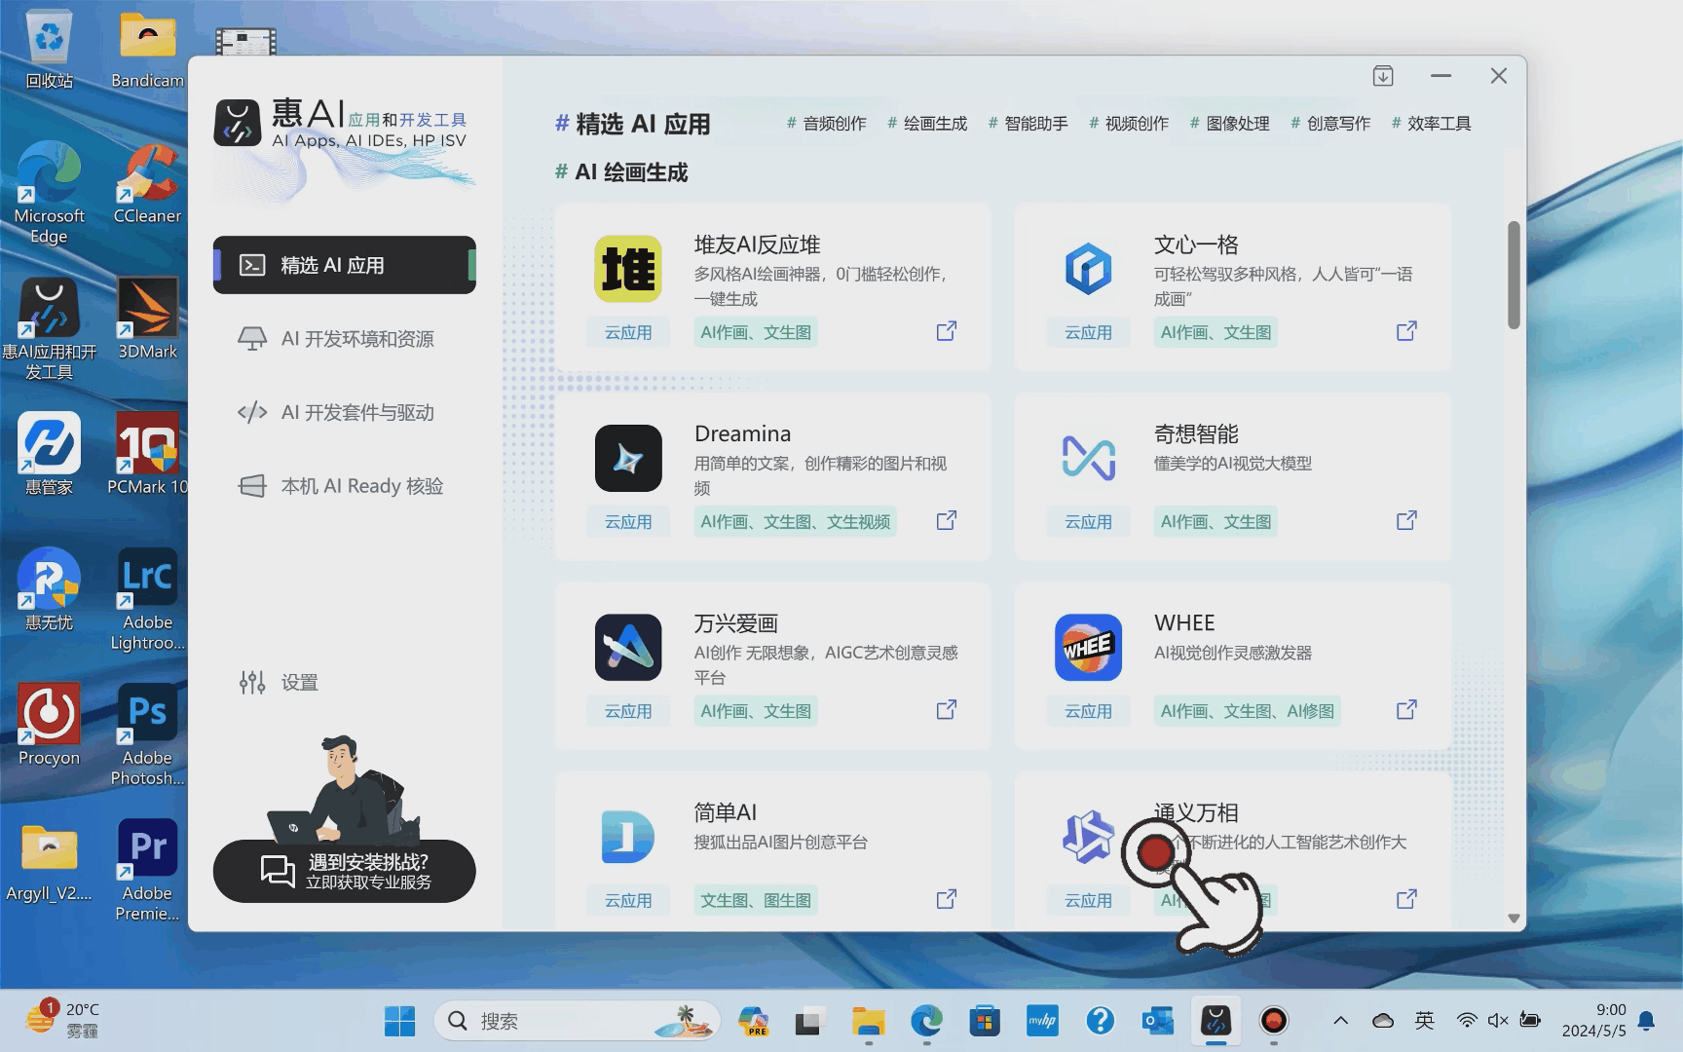Open Microsoft Store from the taskbar
This screenshot has width=1683, height=1052.
pyautogui.click(x=984, y=1021)
